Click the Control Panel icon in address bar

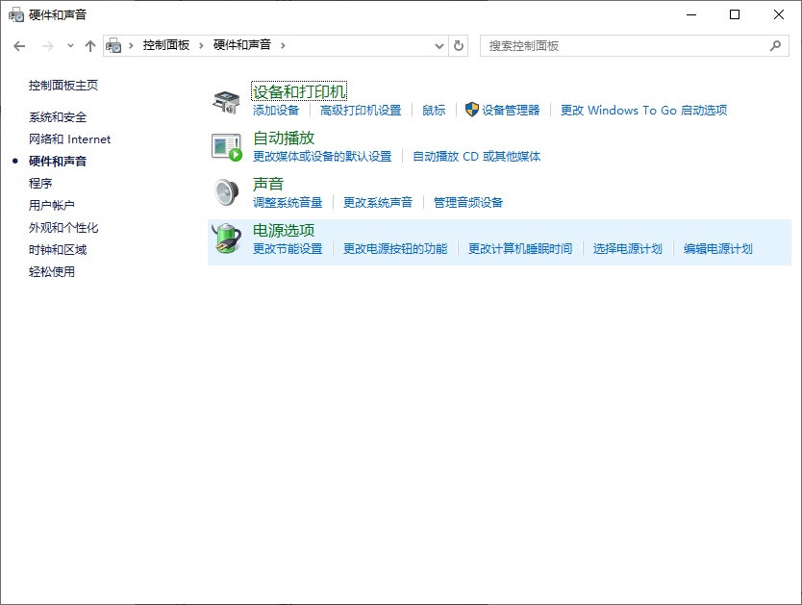pyautogui.click(x=113, y=45)
